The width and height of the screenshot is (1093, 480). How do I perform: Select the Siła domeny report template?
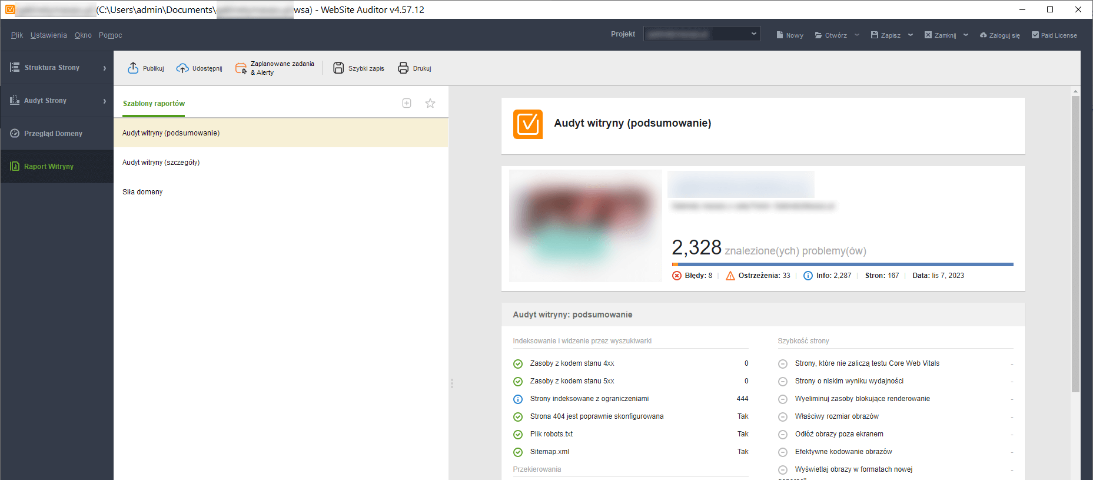[142, 192]
